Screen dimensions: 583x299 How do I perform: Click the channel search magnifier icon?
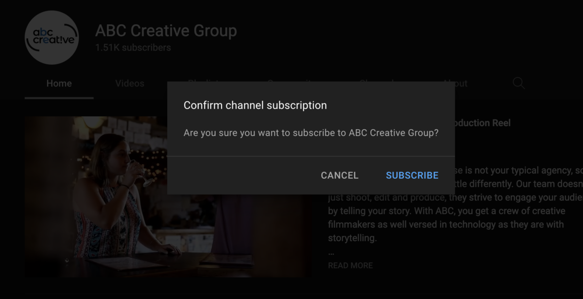518,83
